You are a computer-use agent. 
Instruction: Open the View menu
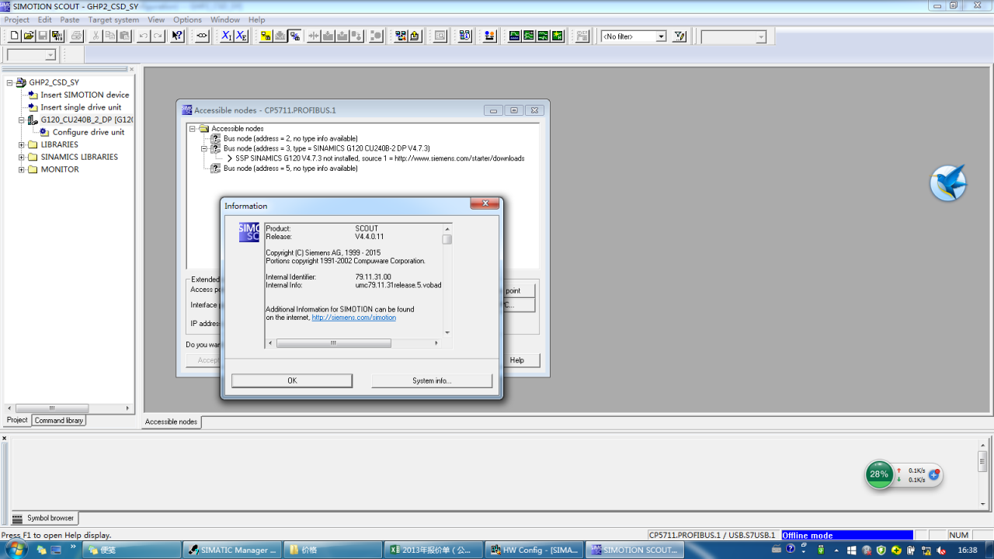[x=156, y=19]
